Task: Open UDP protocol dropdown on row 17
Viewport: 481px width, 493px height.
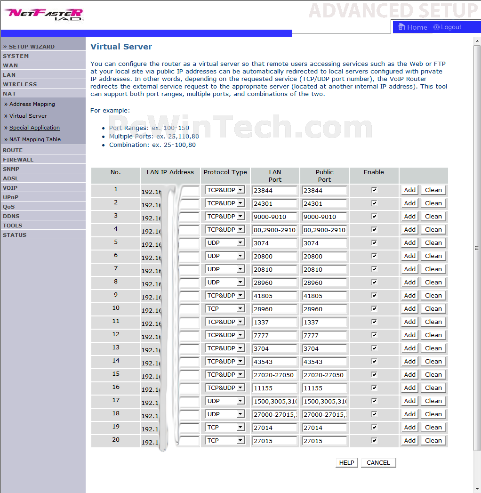Action: click(x=225, y=401)
